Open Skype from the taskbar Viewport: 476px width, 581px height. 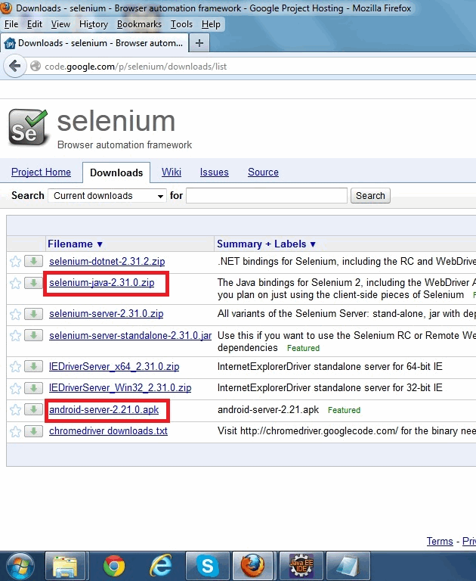[208, 566]
